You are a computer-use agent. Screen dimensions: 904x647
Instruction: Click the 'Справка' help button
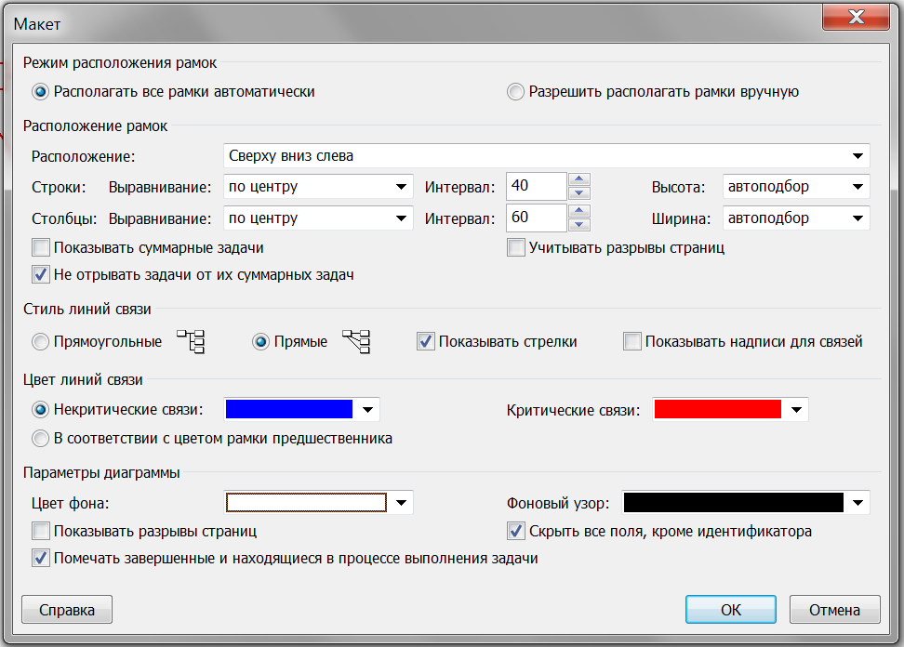click(x=67, y=610)
